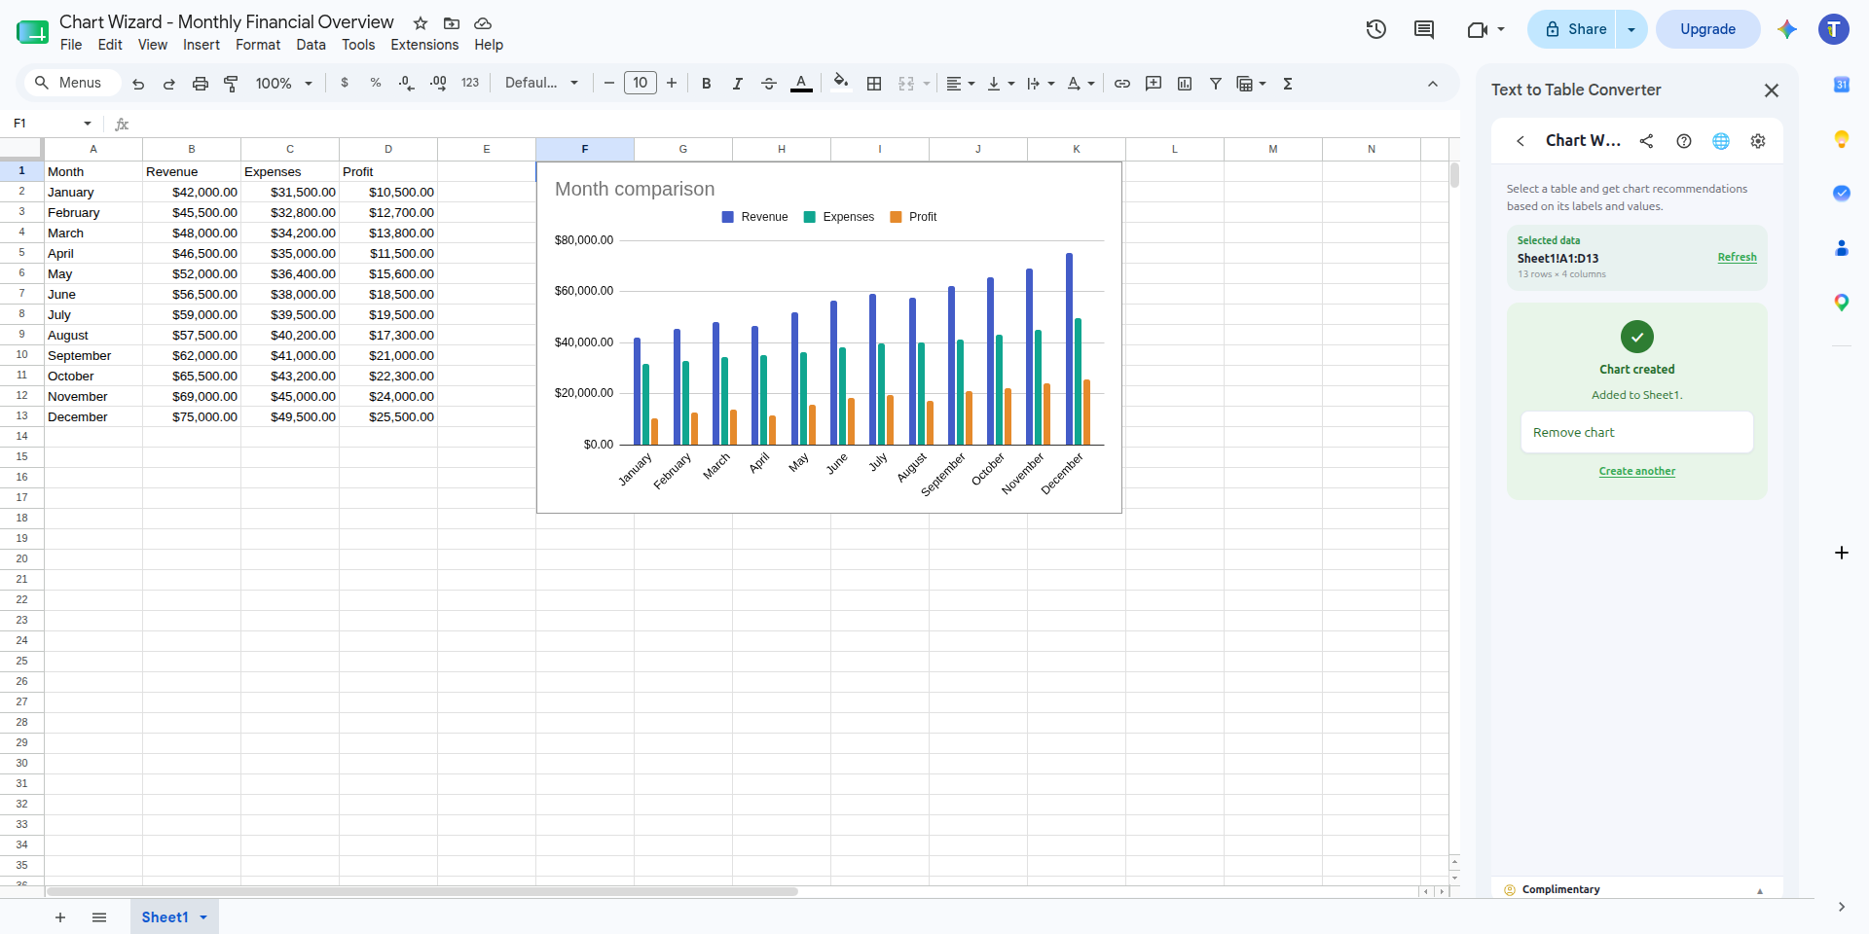
Task: Open text color picker
Action: click(801, 84)
